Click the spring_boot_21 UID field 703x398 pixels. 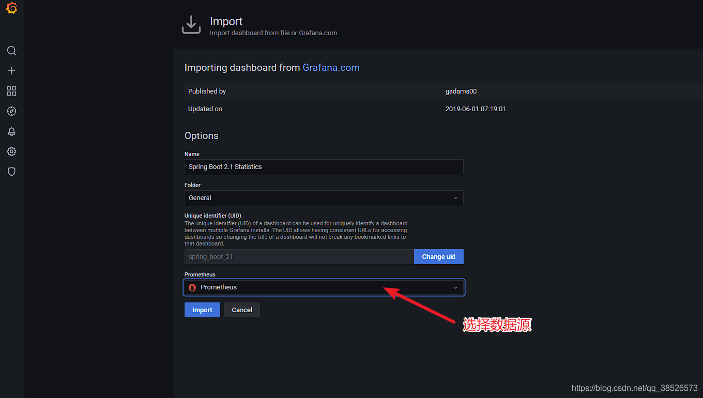click(299, 257)
